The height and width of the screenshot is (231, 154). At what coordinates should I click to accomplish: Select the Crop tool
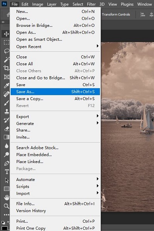point(6,68)
